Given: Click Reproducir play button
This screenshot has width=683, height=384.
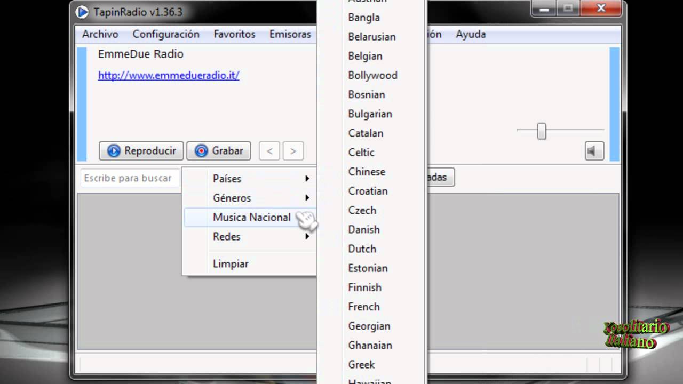Looking at the screenshot, I should point(141,151).
